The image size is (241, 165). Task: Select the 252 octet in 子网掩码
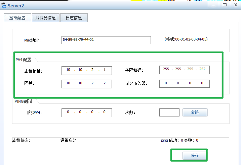coord(202,69)
